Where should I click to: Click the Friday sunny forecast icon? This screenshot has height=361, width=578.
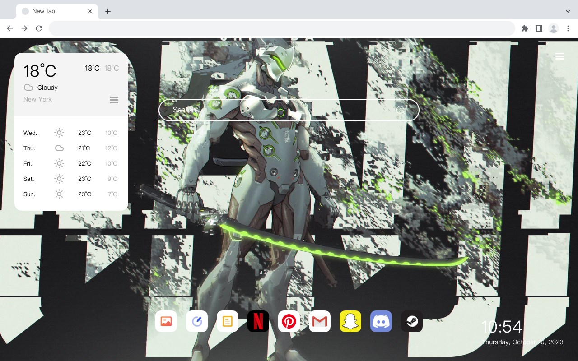(x=59, y=163)
